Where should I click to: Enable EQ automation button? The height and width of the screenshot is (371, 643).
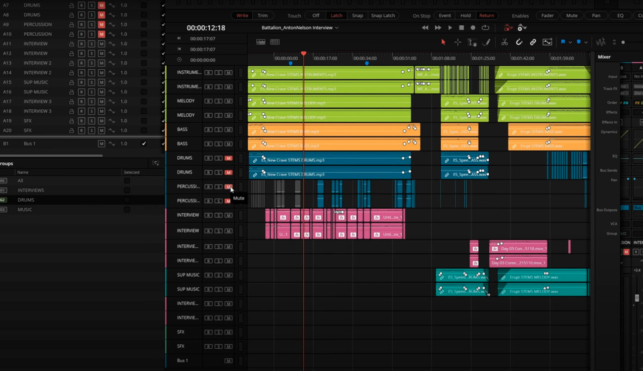620,15
